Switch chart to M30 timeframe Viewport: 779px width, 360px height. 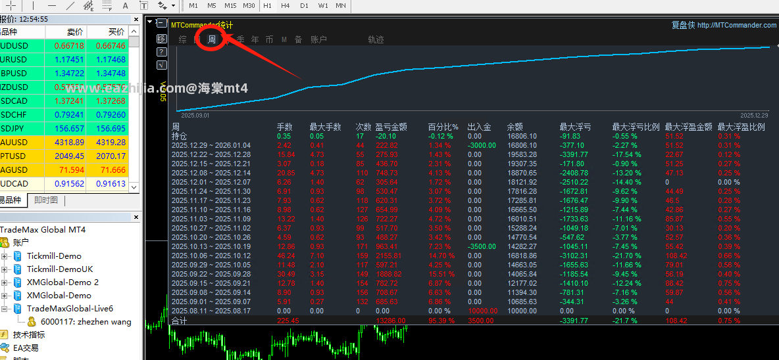coord(249,6)
